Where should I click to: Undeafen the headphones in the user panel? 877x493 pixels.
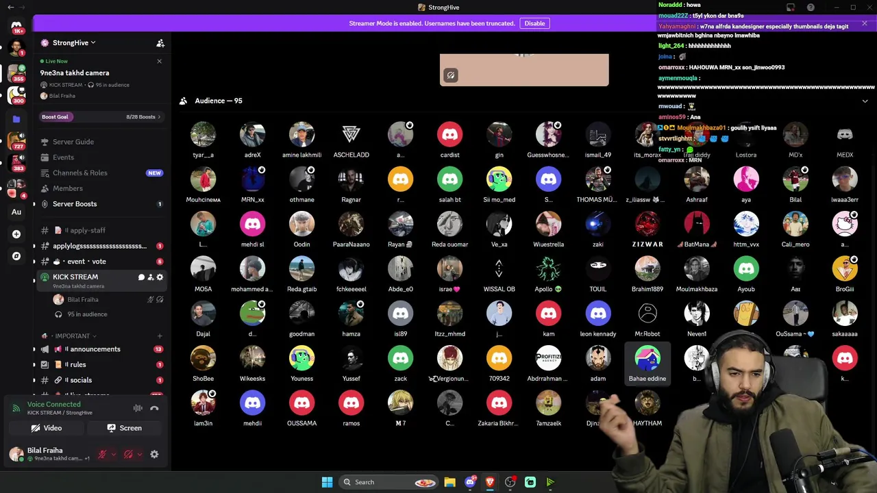tap(128, 454)
